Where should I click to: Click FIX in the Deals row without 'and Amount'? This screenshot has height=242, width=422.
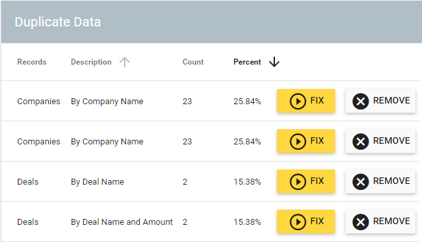click(x=306, y=181)
